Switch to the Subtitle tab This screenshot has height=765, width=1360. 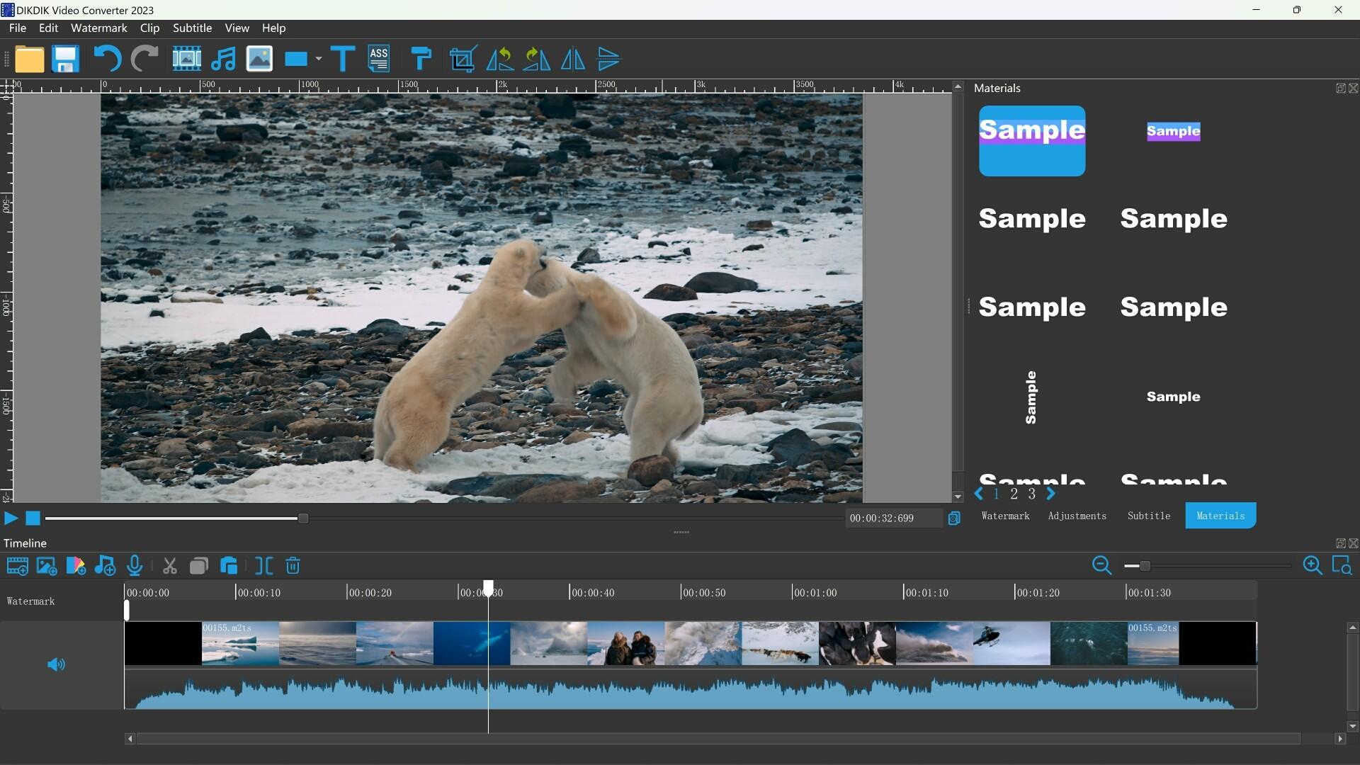coord(1148,516)
